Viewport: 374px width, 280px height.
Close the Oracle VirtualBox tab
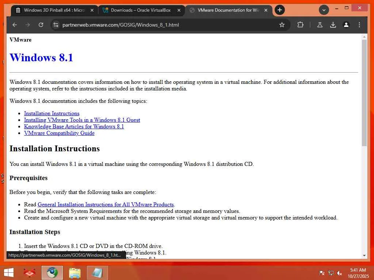(x=179, y=10)
